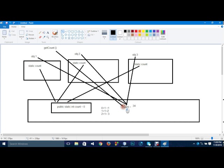Click the zoom out minus button
Image resolution: width=224 pixels, height=168 pixels.
202,138
